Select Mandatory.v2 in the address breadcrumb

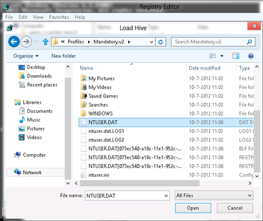tap(109, 42)
